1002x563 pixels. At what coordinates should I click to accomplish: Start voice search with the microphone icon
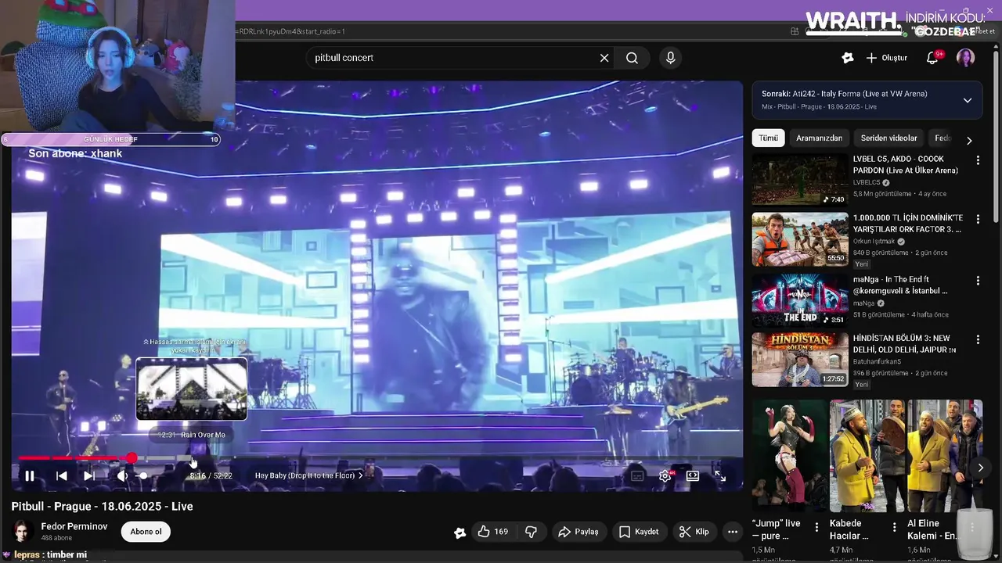[x=670, y=58]
